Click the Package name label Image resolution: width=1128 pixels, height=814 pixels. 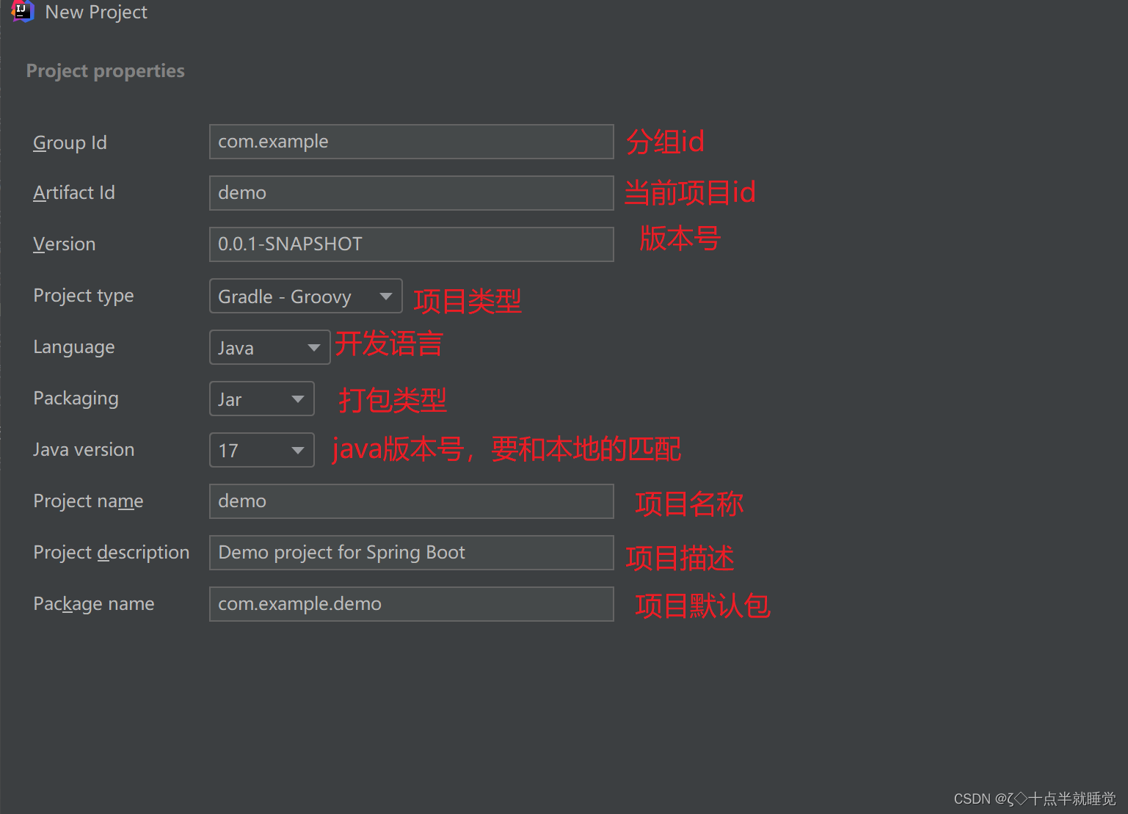tap(94, 604)
